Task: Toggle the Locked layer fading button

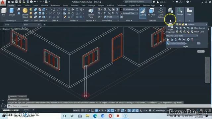Action: point(168,43)
